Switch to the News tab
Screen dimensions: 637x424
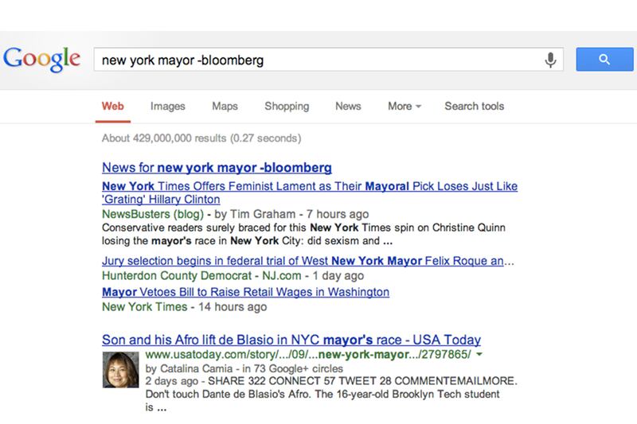(348, 107)
